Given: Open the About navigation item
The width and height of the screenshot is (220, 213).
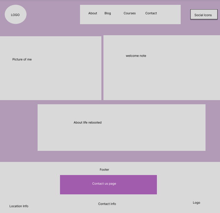Looking at the screenshot, I should click(93, 13).
